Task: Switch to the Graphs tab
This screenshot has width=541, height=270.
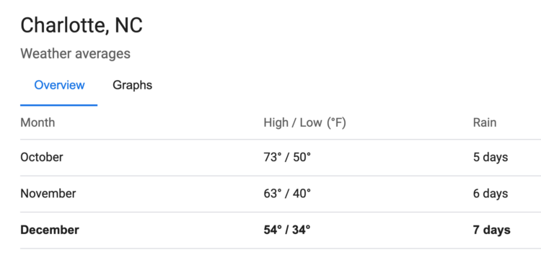Action: [x=132, y=85]
